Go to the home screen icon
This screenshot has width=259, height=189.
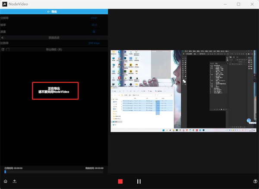(x=6, y=181)
